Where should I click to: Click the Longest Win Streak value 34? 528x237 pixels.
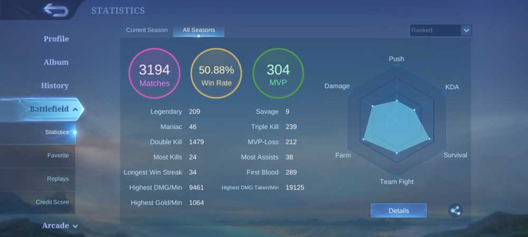click(193, 172)
